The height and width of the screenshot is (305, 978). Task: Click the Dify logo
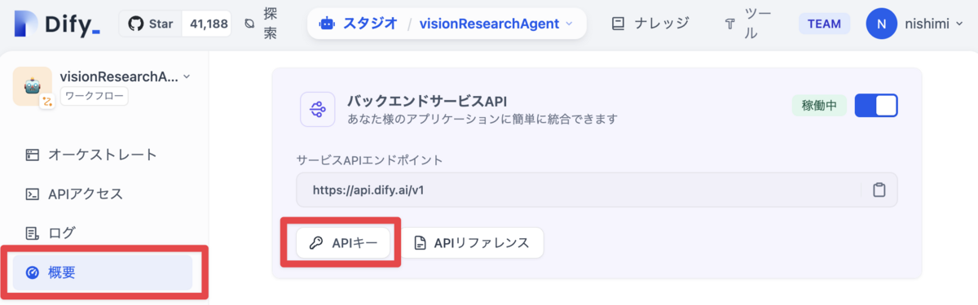(x=57, y=24)
